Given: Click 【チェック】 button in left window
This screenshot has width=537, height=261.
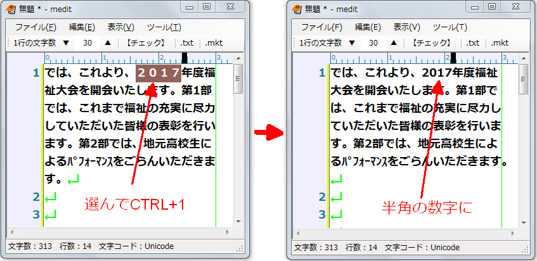Looking at the screenshot, I should point(146,43).
